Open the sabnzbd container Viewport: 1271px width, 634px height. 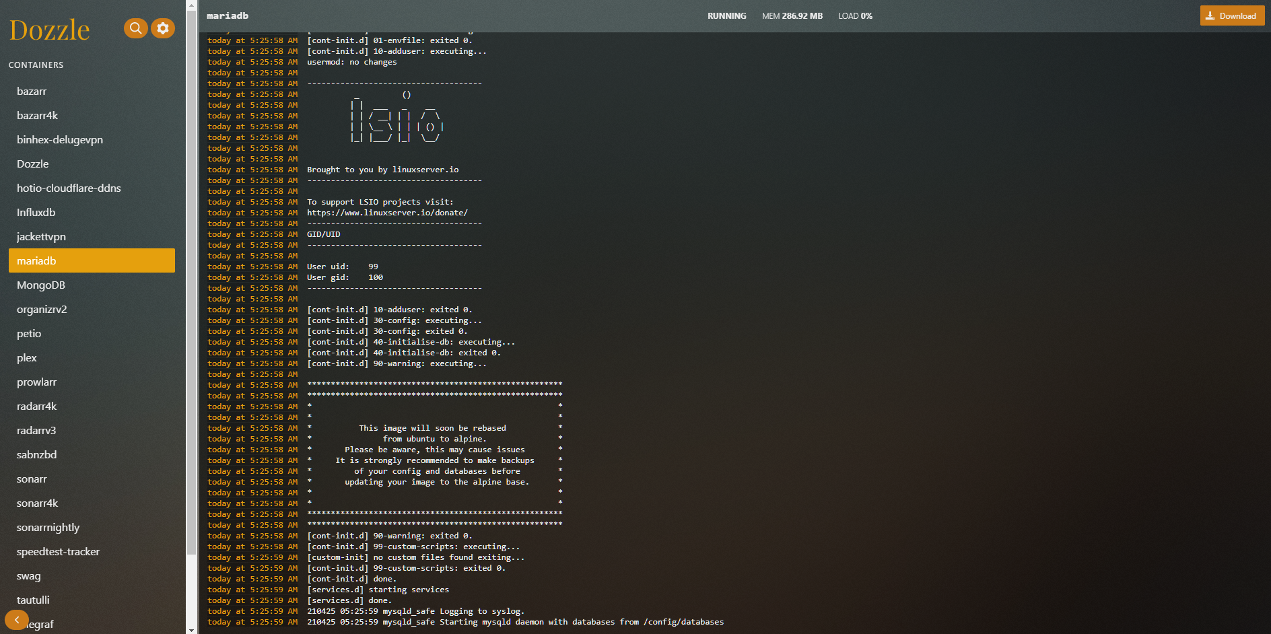pyautogui.click(x=37, y=455)
